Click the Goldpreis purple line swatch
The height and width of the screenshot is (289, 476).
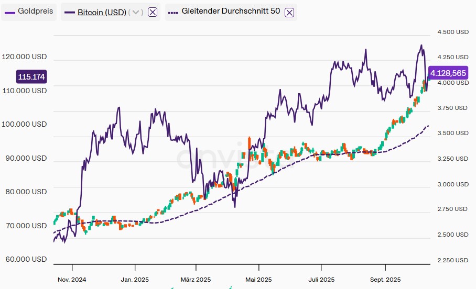pyautogui.click(x=9, y=12)
